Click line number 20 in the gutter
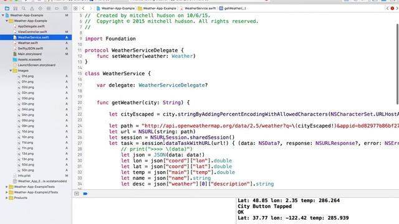 coord(80,103)
